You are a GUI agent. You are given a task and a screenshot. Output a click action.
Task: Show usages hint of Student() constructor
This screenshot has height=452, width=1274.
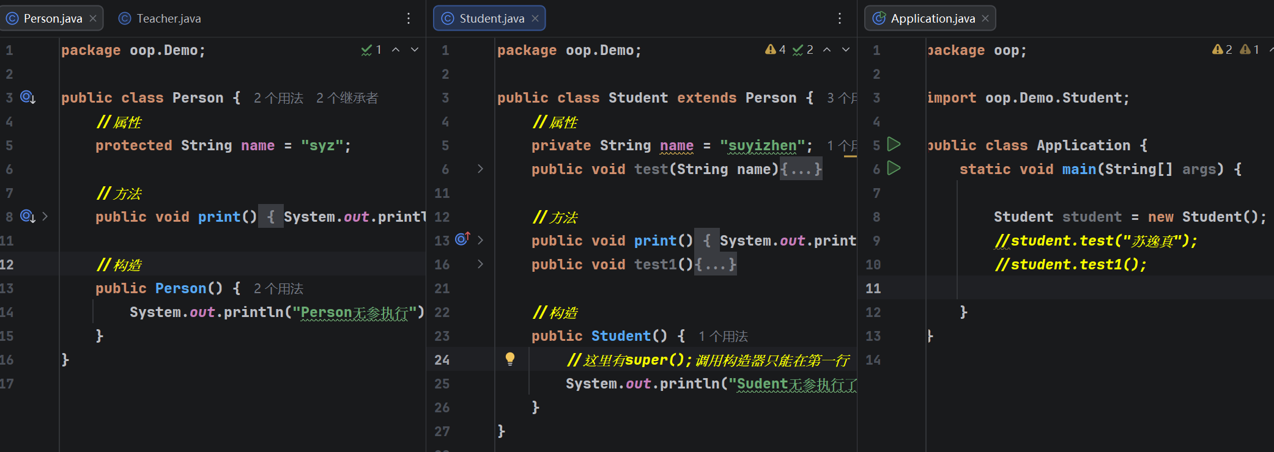[723, 336]
